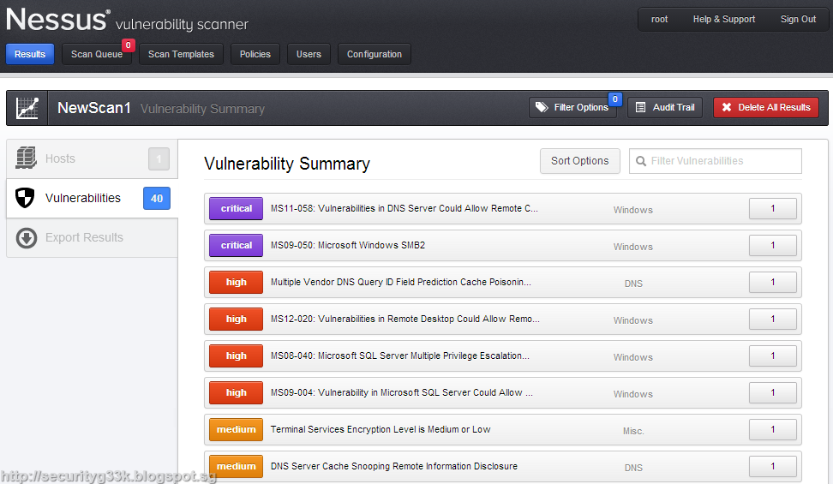The width and height of the screenshot is (833, 484).
Task: Click the Vulnerabilities shield icon
Action: [x=27, y=198]
